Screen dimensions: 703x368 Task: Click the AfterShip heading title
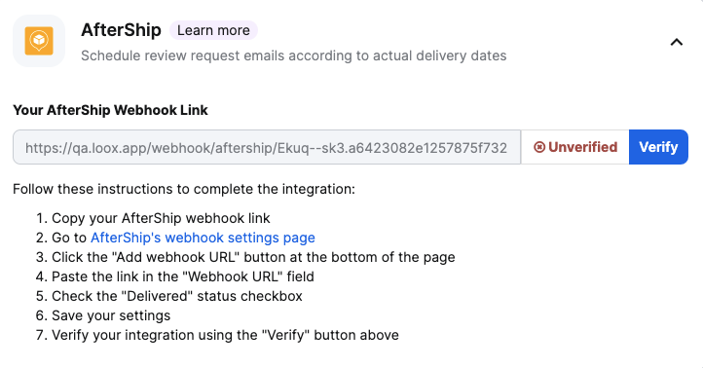pos(121,30)
